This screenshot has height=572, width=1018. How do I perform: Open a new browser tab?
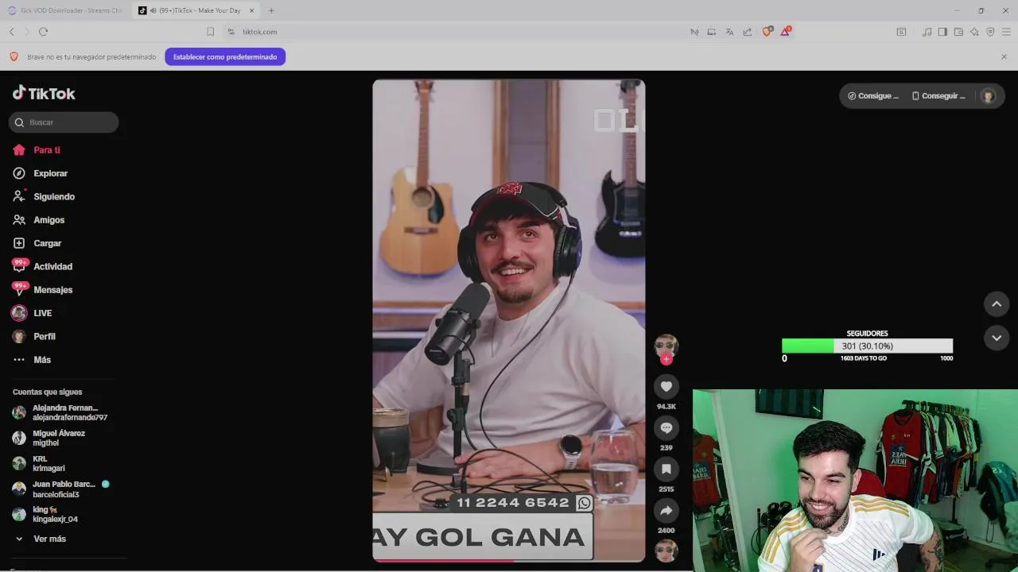point(271,10)
